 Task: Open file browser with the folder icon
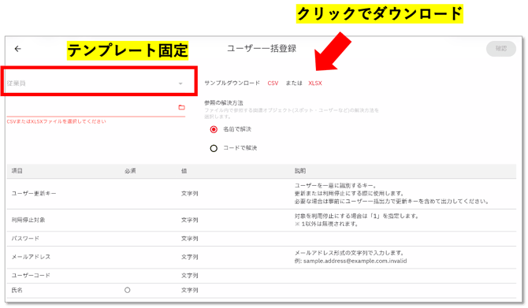point(181,107)
